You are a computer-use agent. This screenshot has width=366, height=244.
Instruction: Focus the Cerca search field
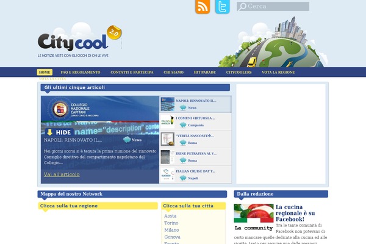coord(273,7)
